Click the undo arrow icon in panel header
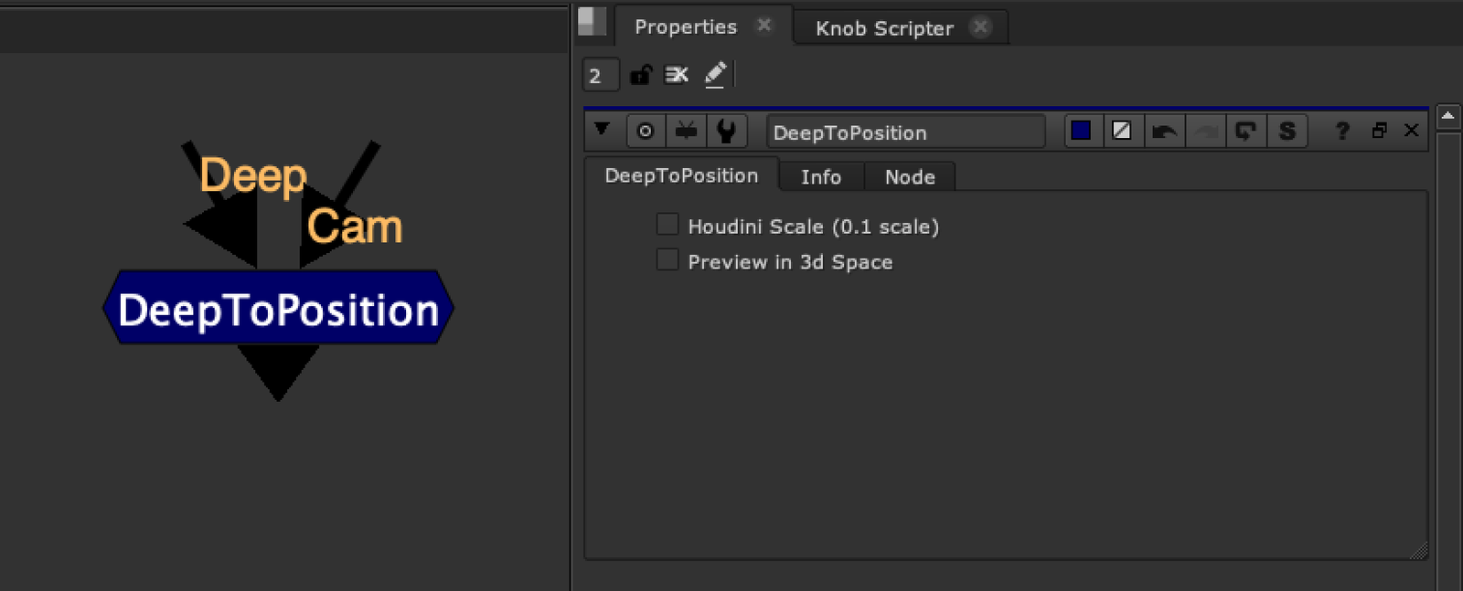This screenshot has height=591, width=1463. (x=1164, y=132)
